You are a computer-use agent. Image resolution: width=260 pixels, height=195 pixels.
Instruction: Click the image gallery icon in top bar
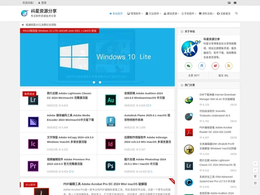point(229,3)
